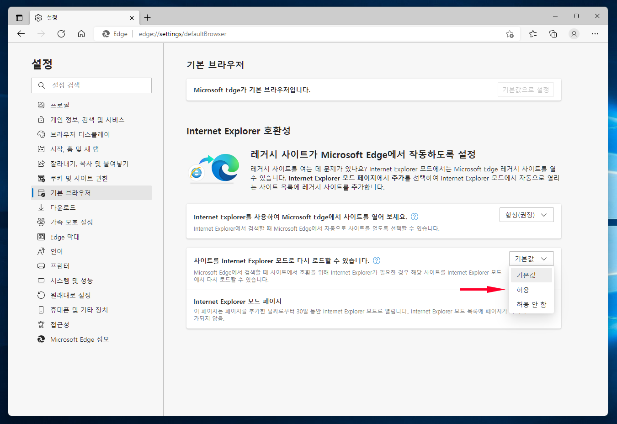Image resolution: width=617 pixels, height=424 pixels.
Task: Open the 항상(권장) dropdown
Action: point(527,215)
